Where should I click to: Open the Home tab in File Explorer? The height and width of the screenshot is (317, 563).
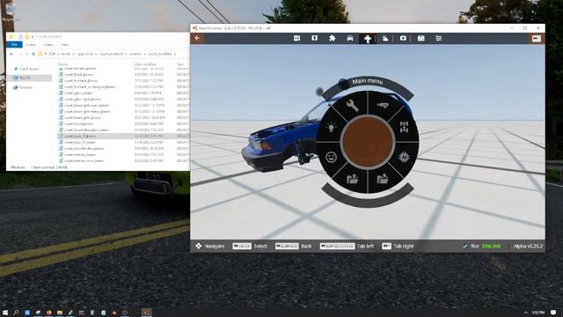31,45
